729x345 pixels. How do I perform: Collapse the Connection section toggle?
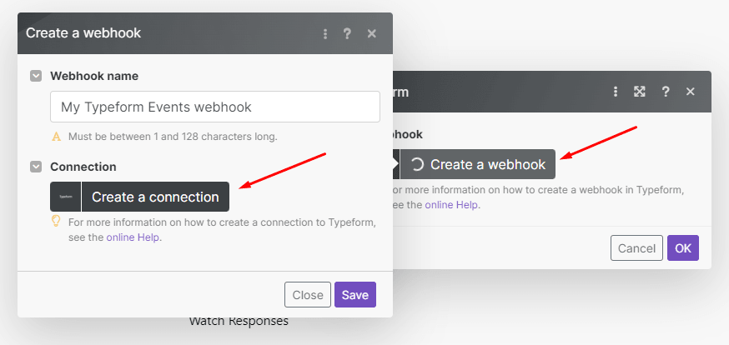click(x=36, y=166)
